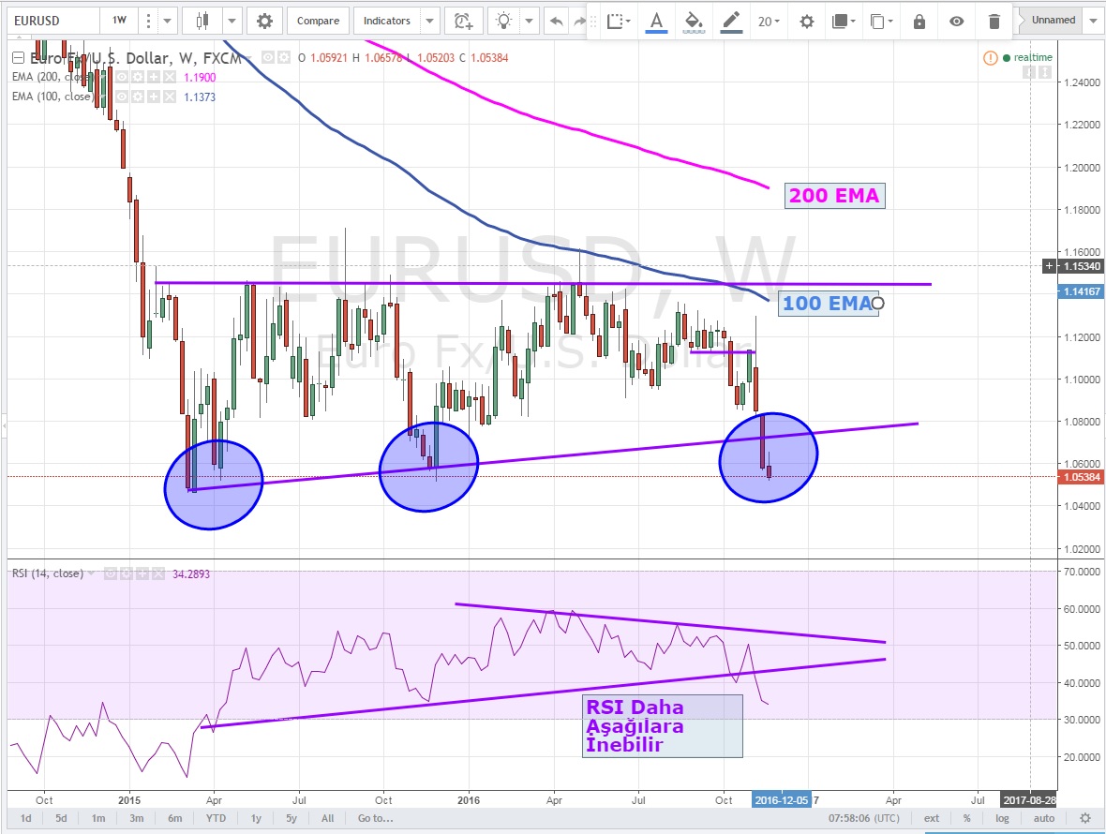Undo the last action with back arrow
Image resolution: width=1106 pixels, height=834 pixels.
tap(557, 21)
